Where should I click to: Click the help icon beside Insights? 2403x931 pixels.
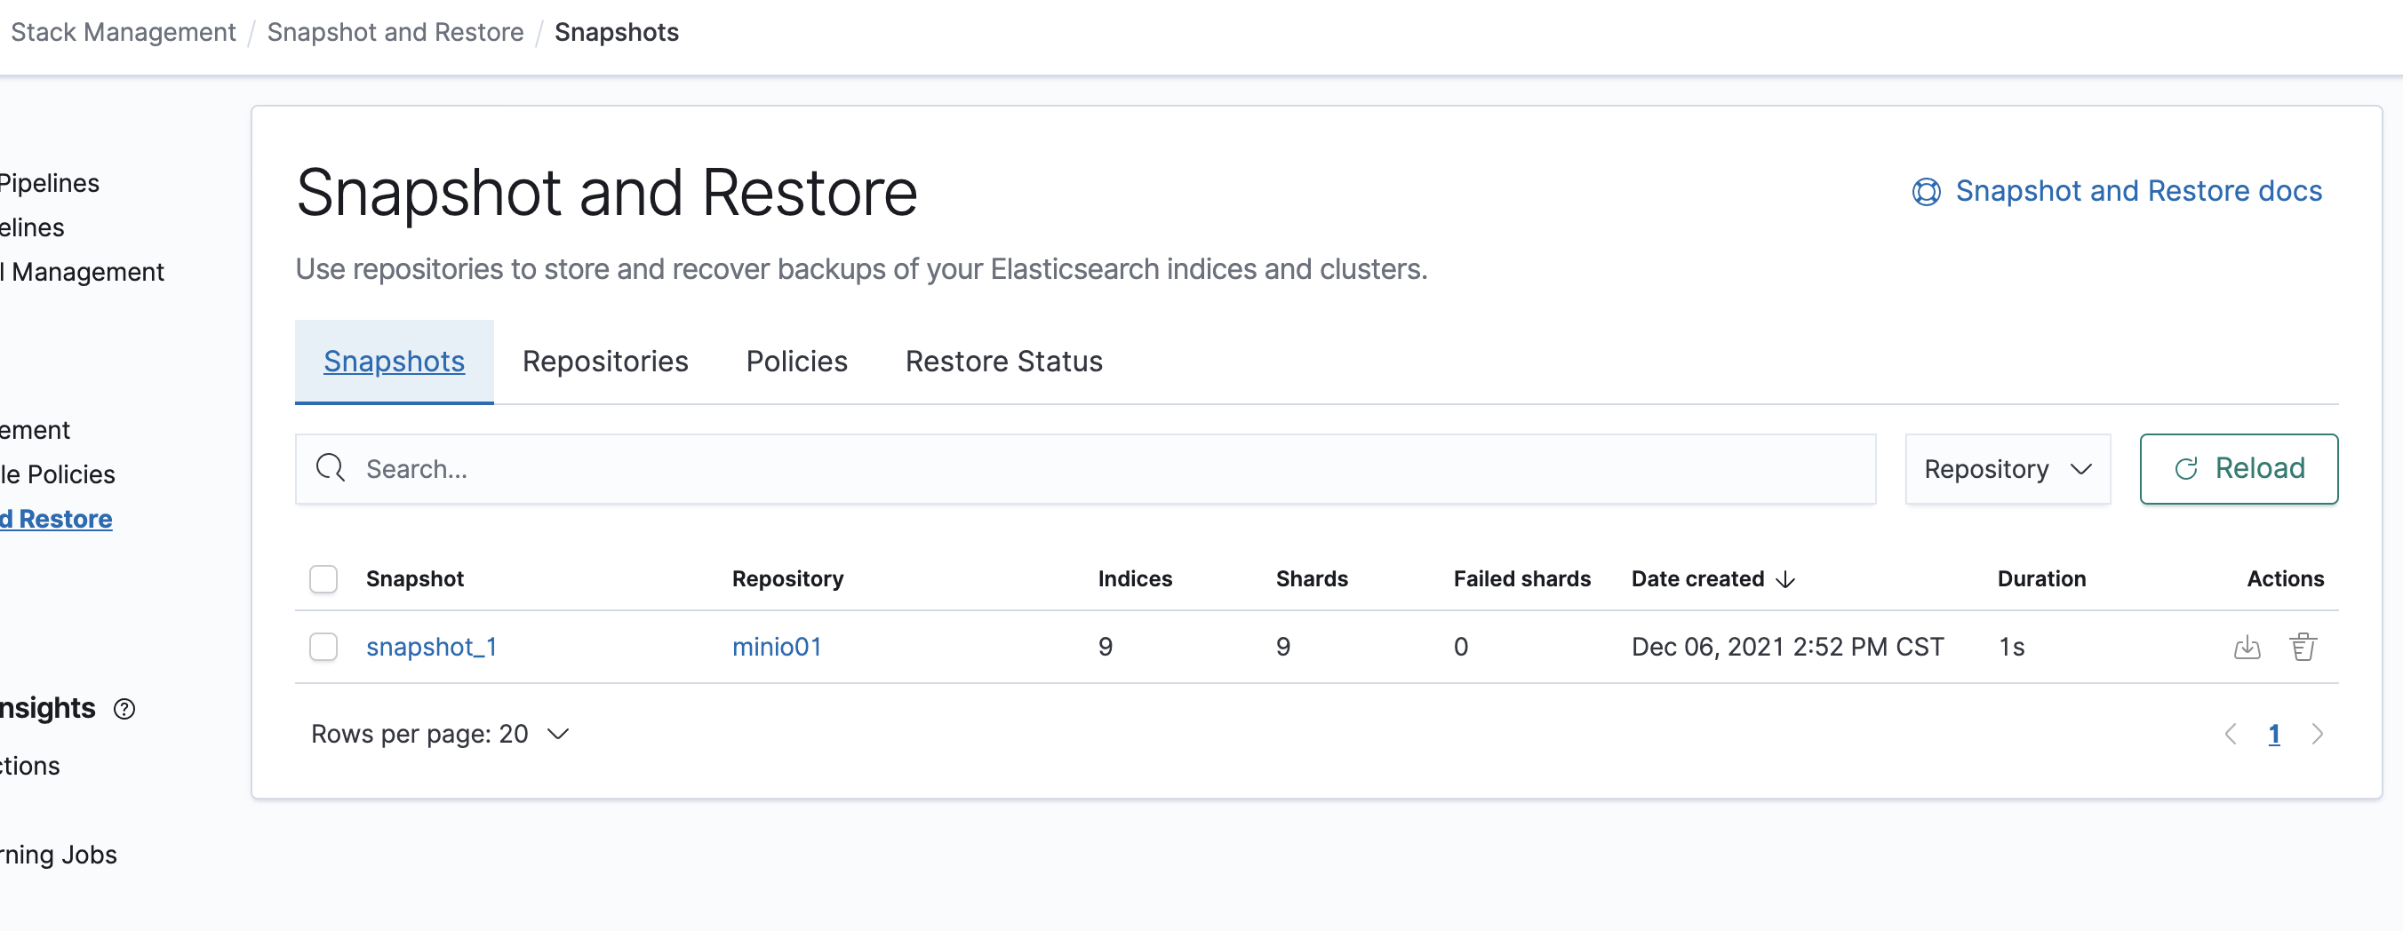click(124, 709)
